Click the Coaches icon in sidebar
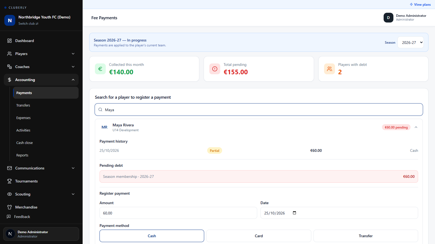Image resolution: width=435 pixels, height=244 pixels. coord(10,67)
